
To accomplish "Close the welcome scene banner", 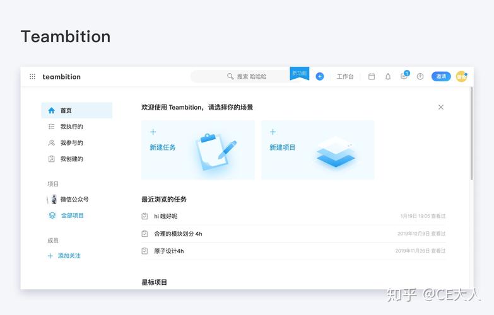I will pos(441,107).
